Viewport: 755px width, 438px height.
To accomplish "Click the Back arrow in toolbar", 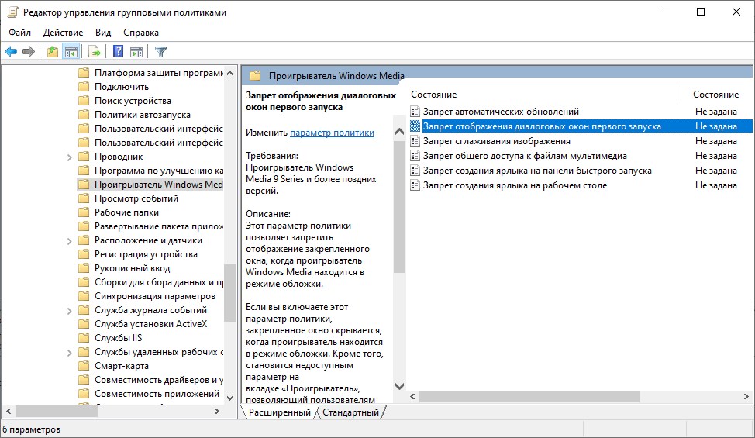I will pos(11,52).
